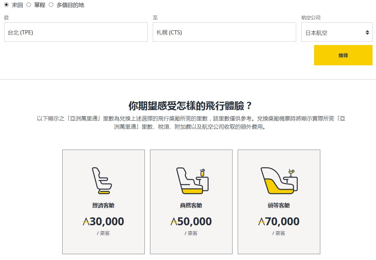
Task: Click the yellow 搜尋 search button
Action: [343, 55]
